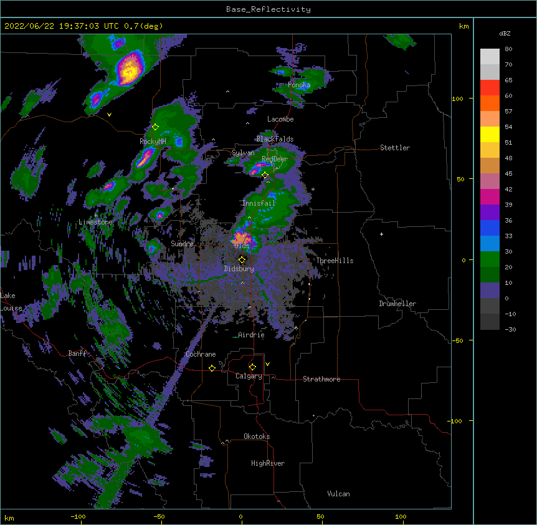Select the Cochrane town label
Screen dimensions: 537x525
tap(201, 354)
